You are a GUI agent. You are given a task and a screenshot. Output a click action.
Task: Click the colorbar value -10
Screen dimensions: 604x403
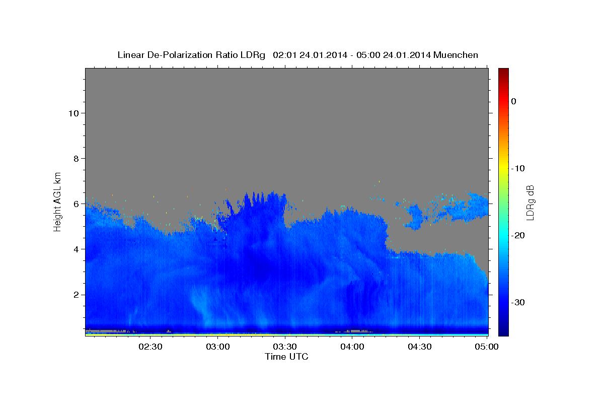[x=518, y=168]
